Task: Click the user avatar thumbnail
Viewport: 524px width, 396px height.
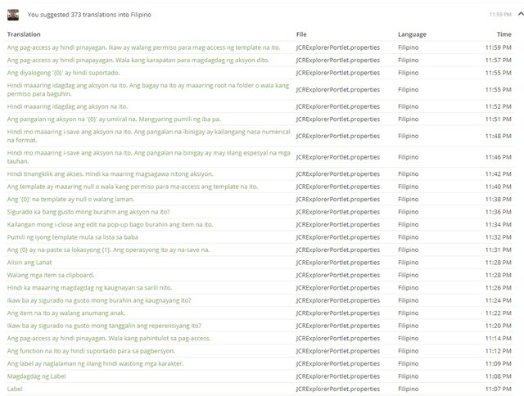Action: tap(13, 14)
